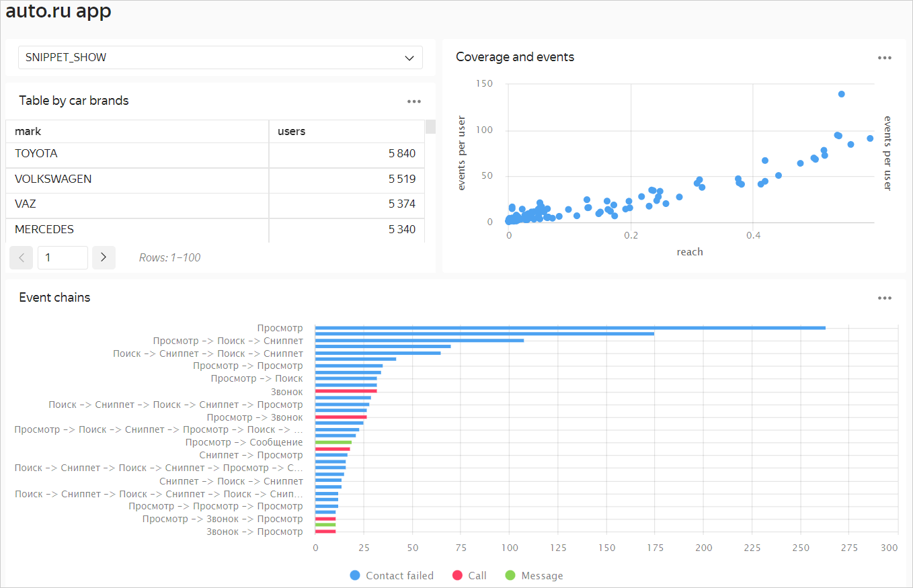Go to the next table page

(104, 257)
